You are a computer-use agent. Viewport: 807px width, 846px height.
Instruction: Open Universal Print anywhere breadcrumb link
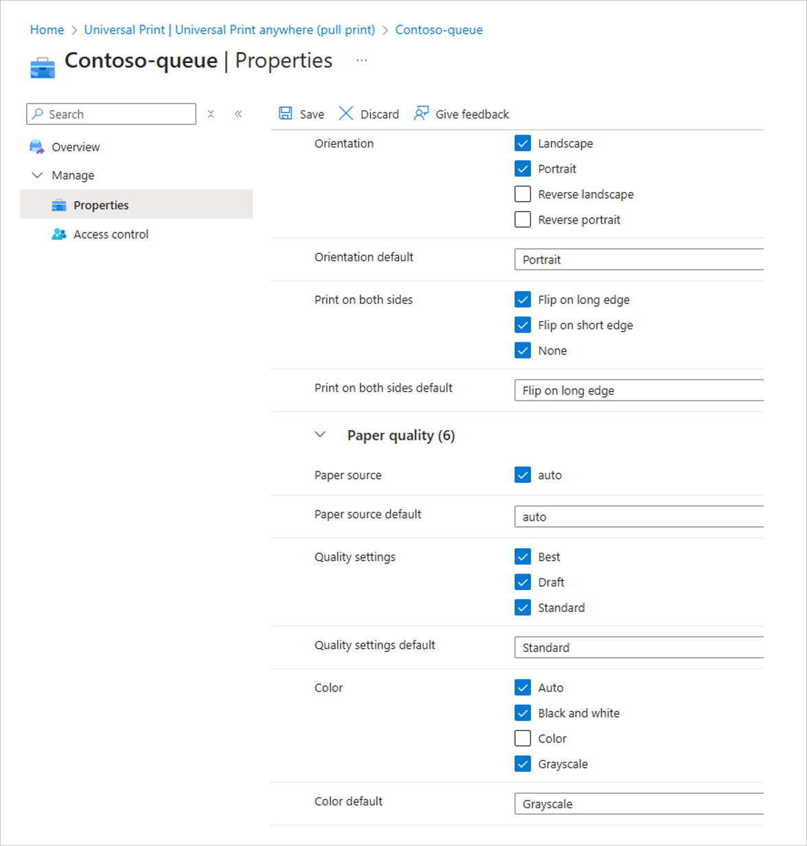tap(229, 30)
